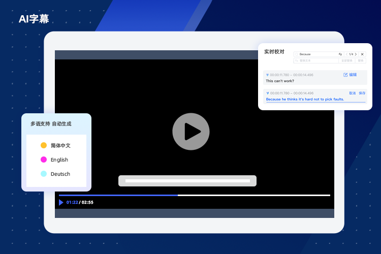The height and width of the screenshot is (254, 381).
Task: Click the 替换文本 replace text input field
Action: pyautogui.click(x=315, y=60)
